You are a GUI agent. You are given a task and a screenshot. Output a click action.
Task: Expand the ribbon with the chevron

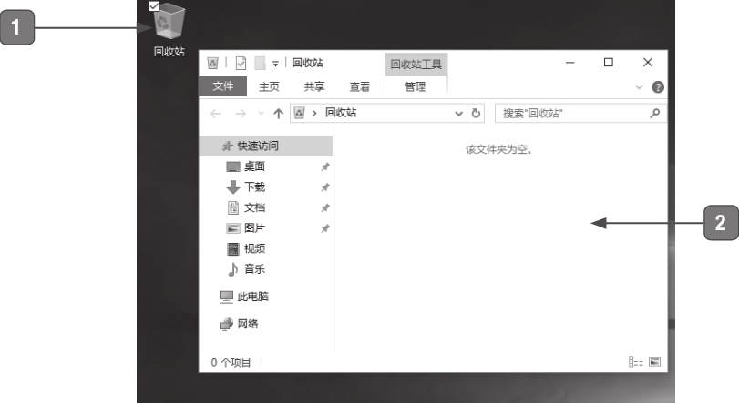pos(639,87)
